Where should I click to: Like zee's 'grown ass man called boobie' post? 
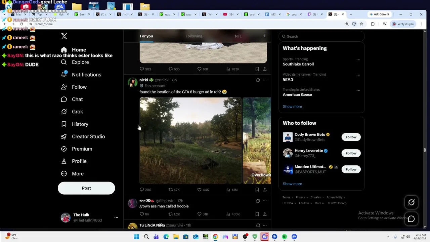(x=203, y=214)
